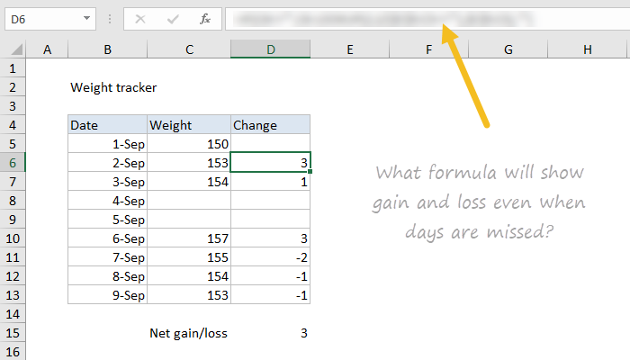Select the Change header cell

pyautogui.click(x=271, y=125)
